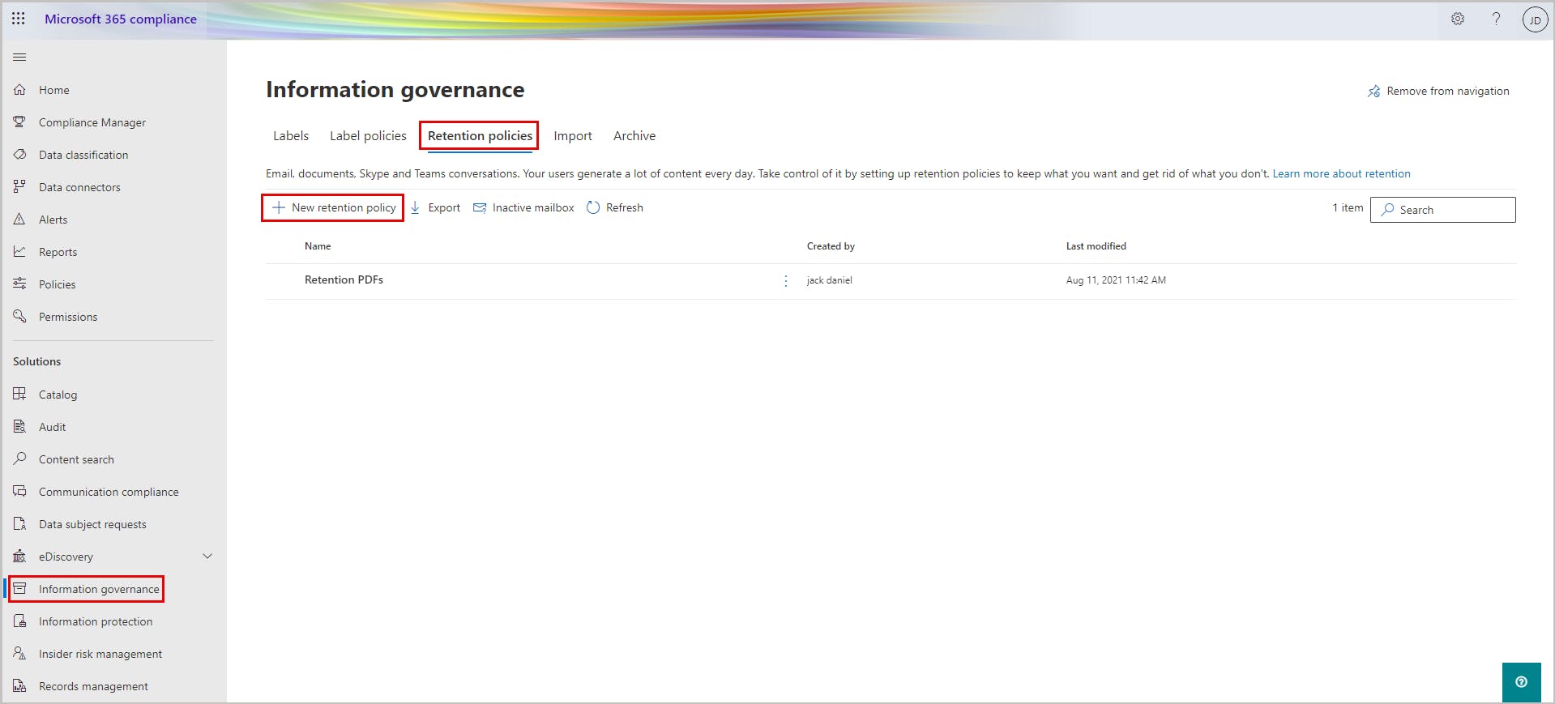Create a New retention policy
Viewport: 1555px width, 704px height.
[333, 208]
